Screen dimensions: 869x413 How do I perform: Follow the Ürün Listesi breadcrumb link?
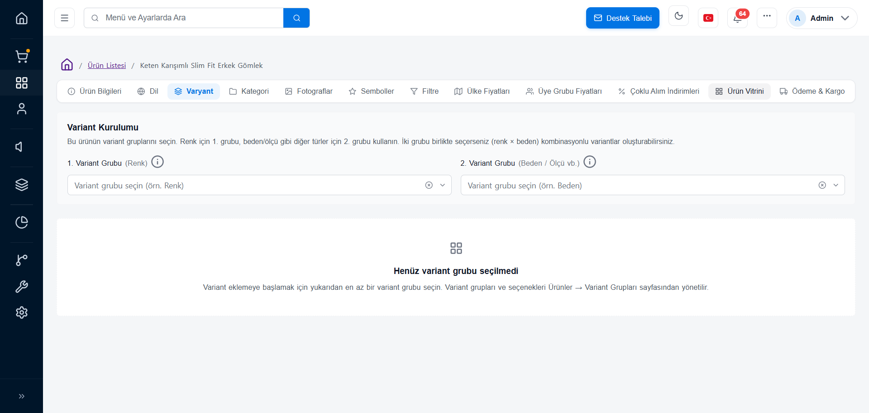(107, 65)
